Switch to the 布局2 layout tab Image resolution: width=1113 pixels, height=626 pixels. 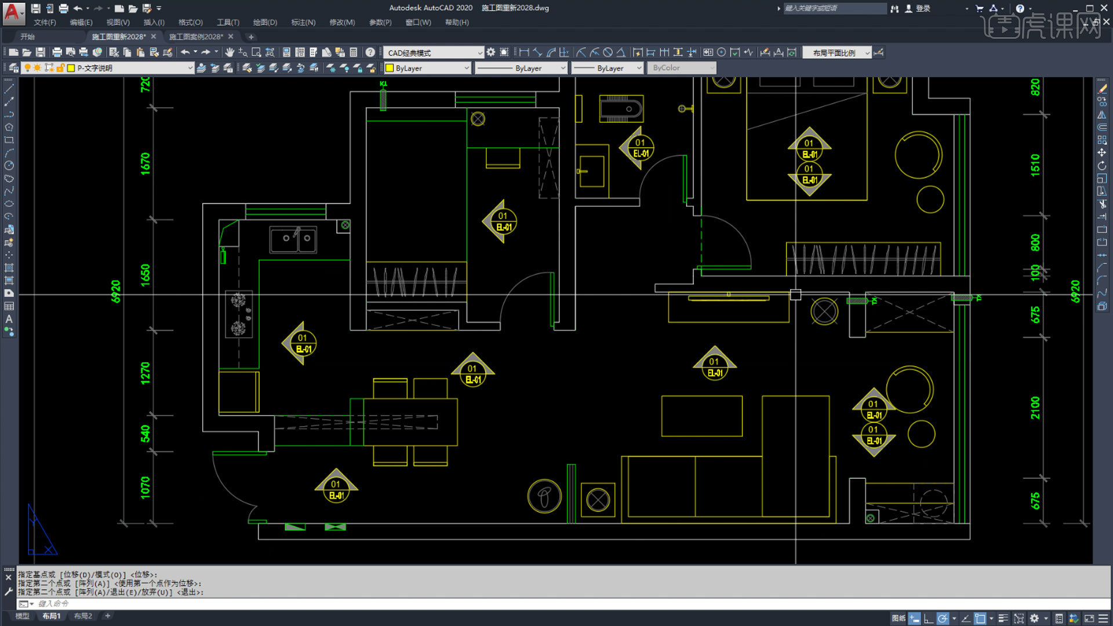coord(83,616)
